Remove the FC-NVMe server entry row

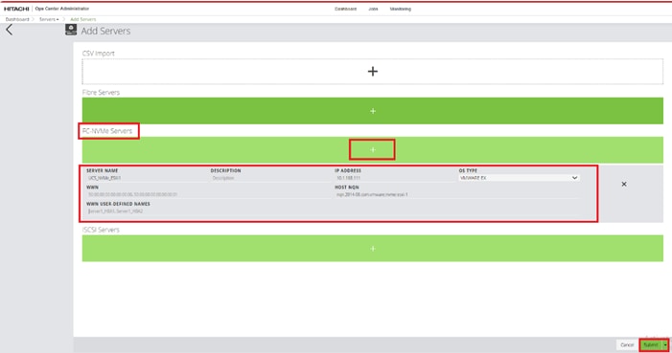(624, 184)
